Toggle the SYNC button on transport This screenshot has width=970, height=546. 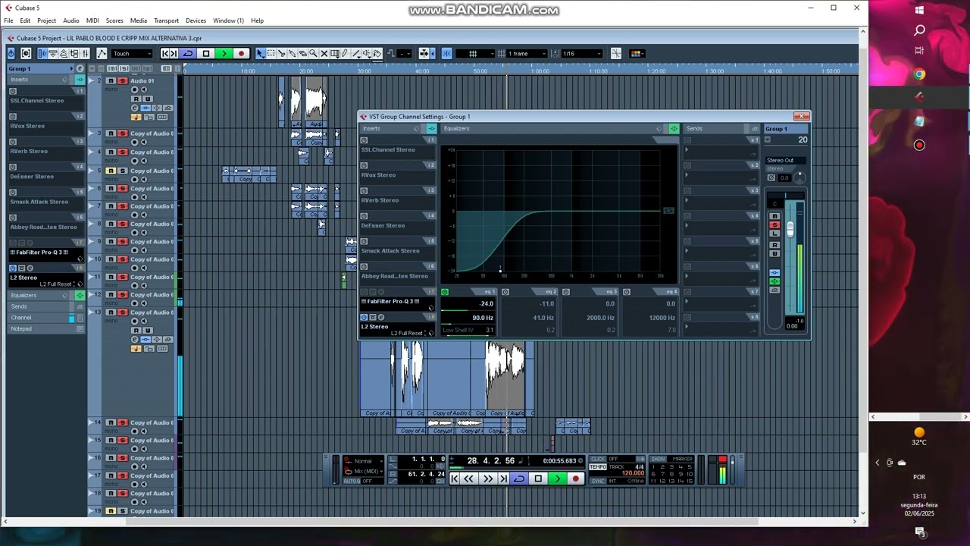click(598, 481)
